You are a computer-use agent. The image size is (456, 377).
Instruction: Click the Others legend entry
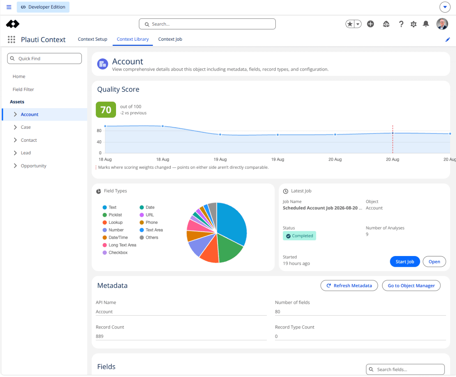[149, 238]
